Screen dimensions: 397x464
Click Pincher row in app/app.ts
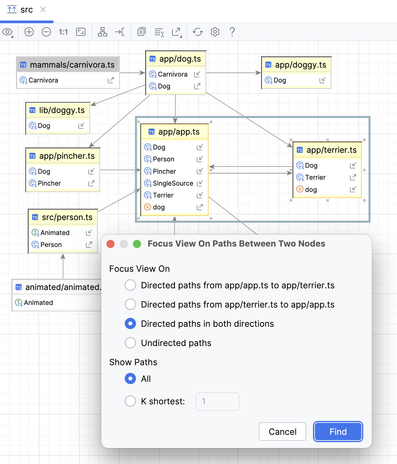[175, 171]
